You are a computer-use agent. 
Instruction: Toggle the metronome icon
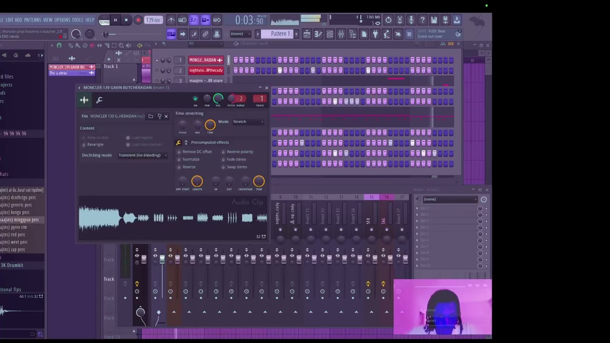(171, 20)
